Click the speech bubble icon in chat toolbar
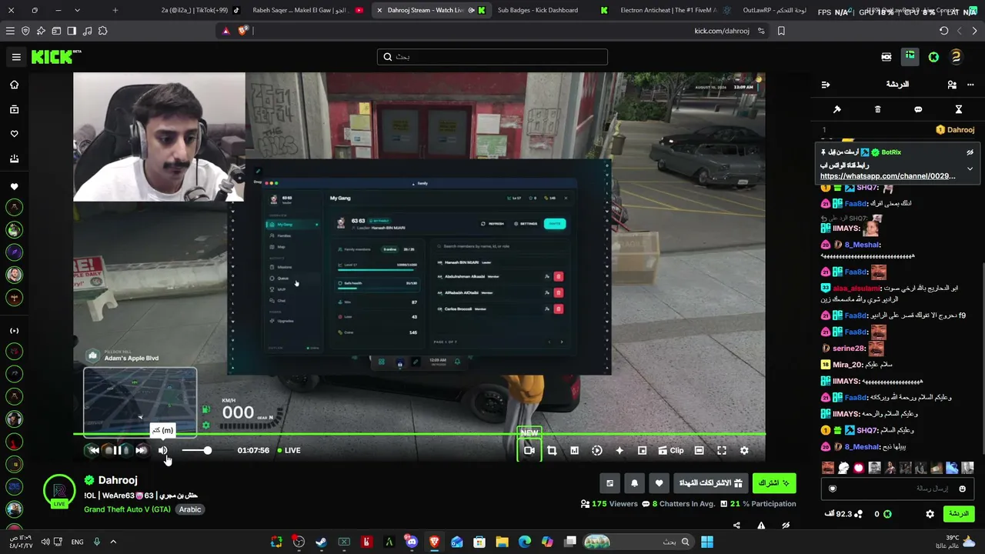985x554 pixels. 918,109
